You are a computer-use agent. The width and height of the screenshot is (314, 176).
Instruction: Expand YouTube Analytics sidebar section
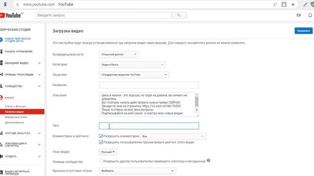tap(39, 133)
